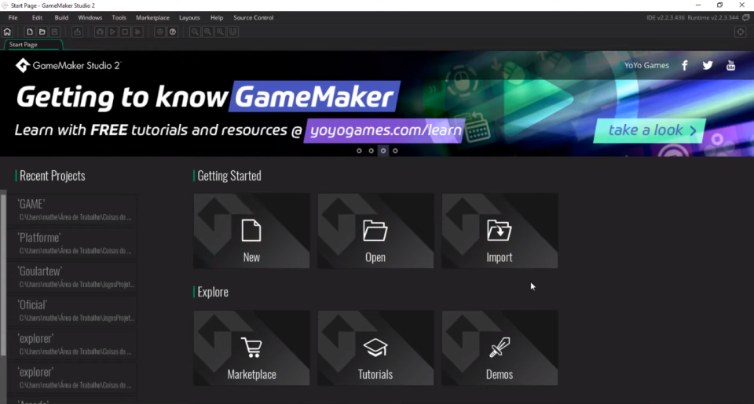Image resolution: width=754 pixels, height=404 pixels.
Task: Click the New Project toolbar icon
Action: click(x=29, y=31)
